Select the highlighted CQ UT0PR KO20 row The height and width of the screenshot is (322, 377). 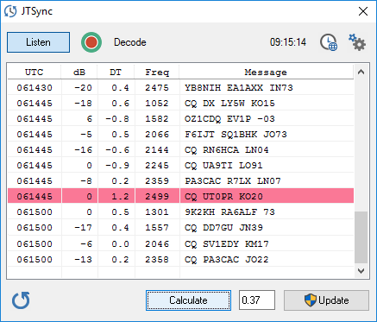click(180, 197)
